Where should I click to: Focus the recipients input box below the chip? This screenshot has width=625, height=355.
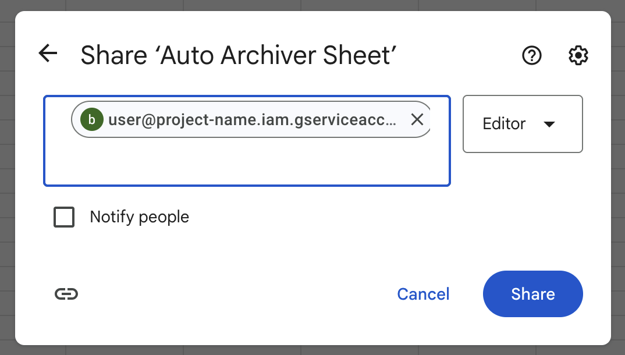click(x=247, y=162)
